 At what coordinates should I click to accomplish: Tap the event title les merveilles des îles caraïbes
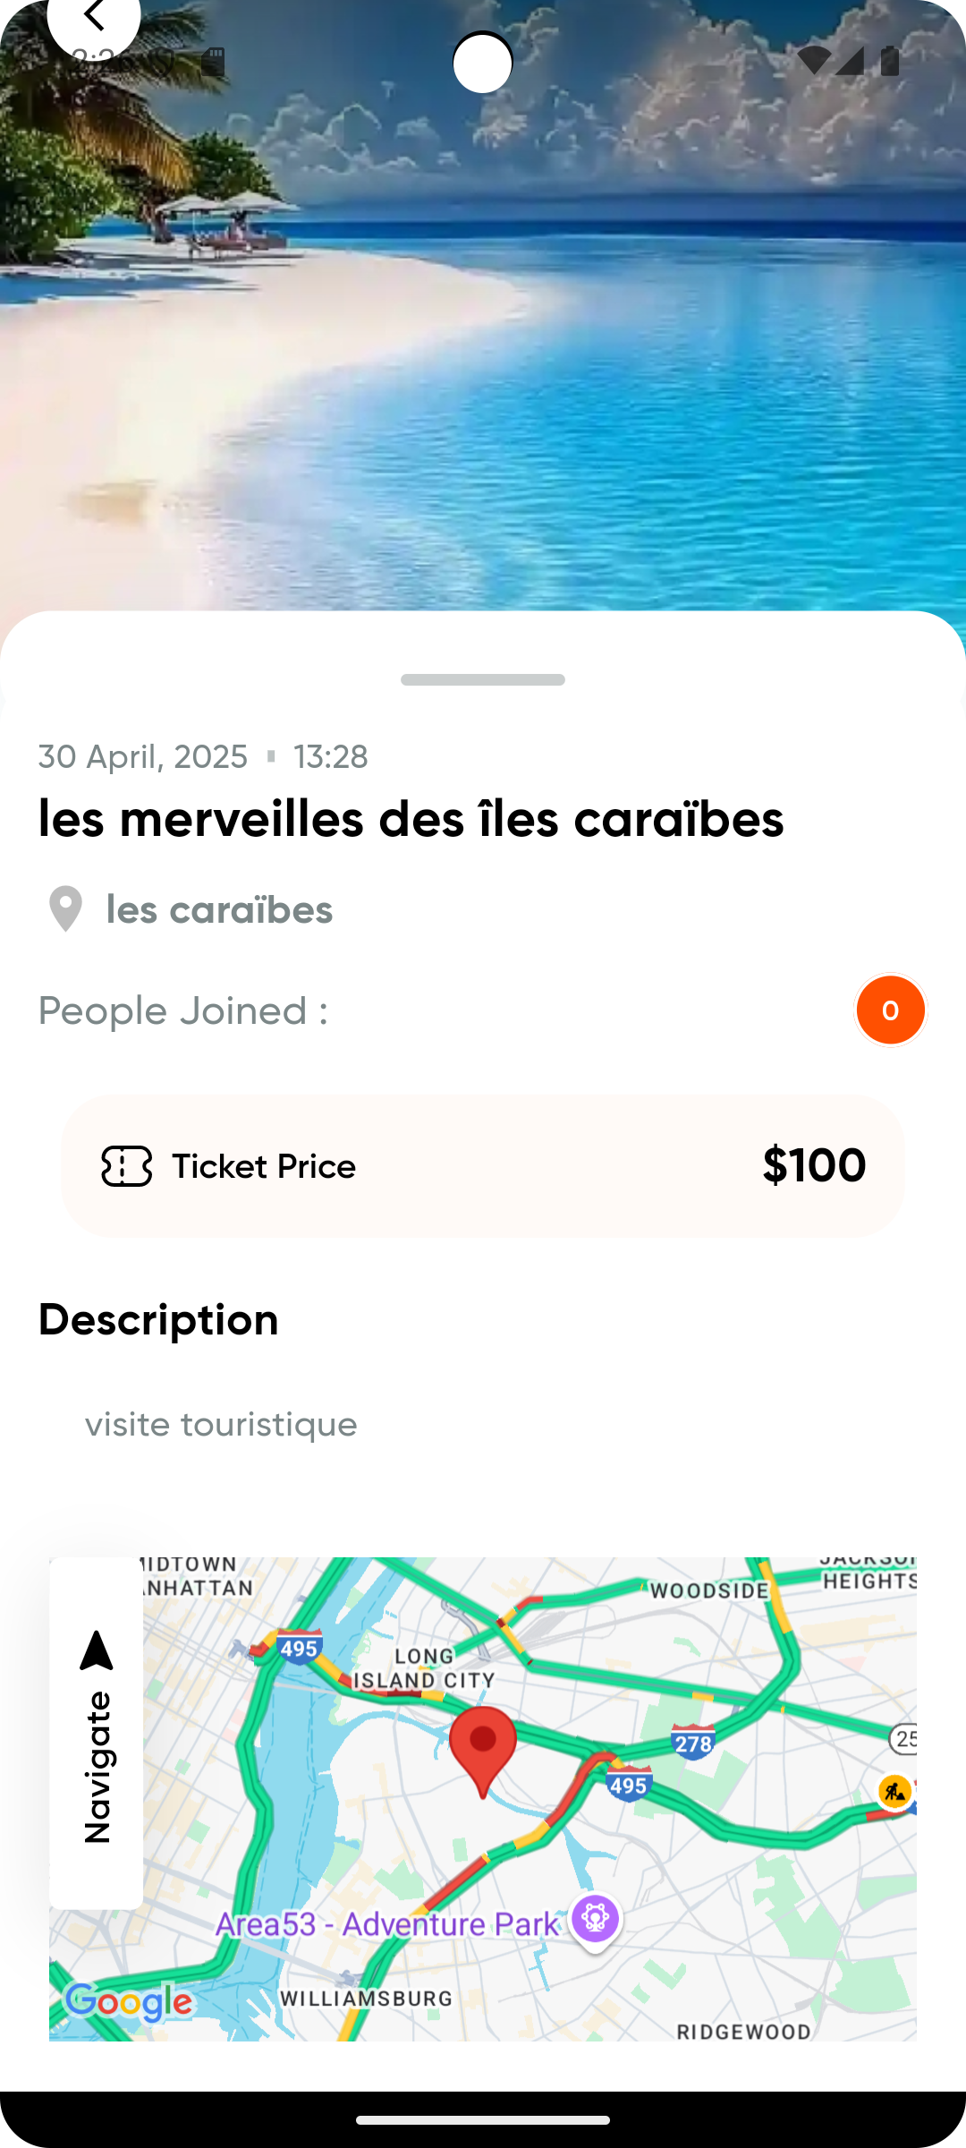pyautogui.click(x=411, y=819)
